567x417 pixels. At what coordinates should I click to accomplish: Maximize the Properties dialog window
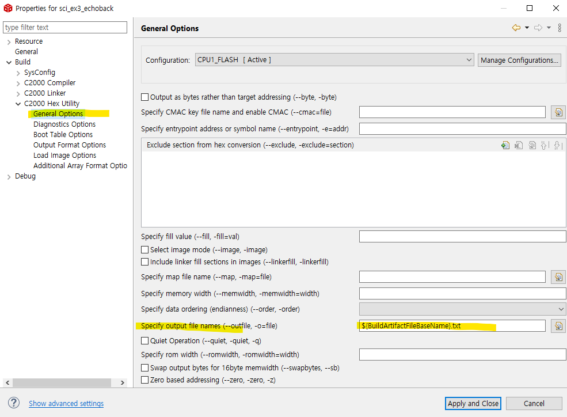click(530, 8)
